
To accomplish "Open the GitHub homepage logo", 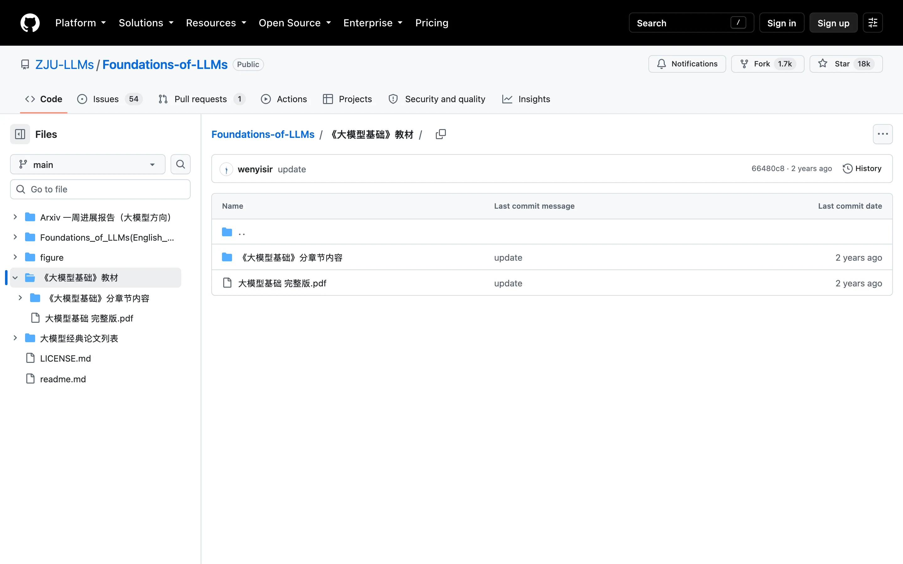I will [30, 23].
